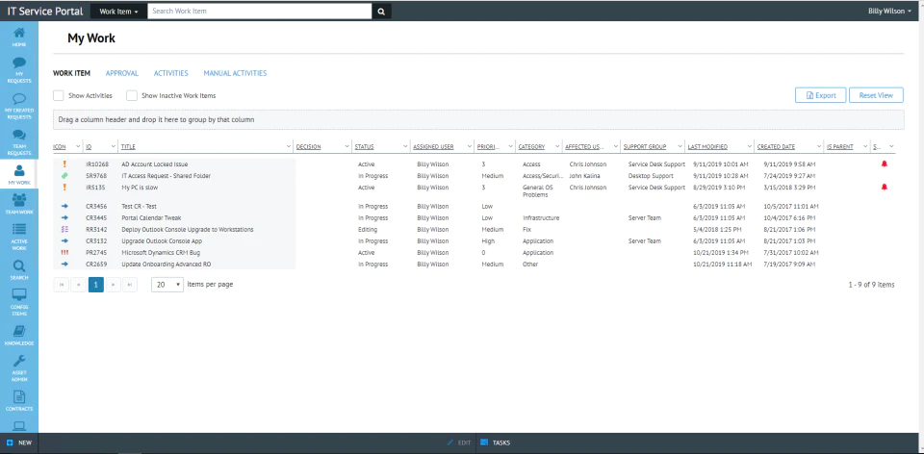Sort by the Decision column header
Viewport: 924px width, 454px height.
(x=308, y=146)
